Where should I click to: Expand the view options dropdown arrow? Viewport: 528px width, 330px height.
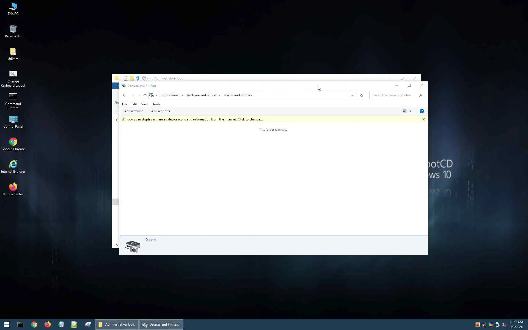coord(410,111)
